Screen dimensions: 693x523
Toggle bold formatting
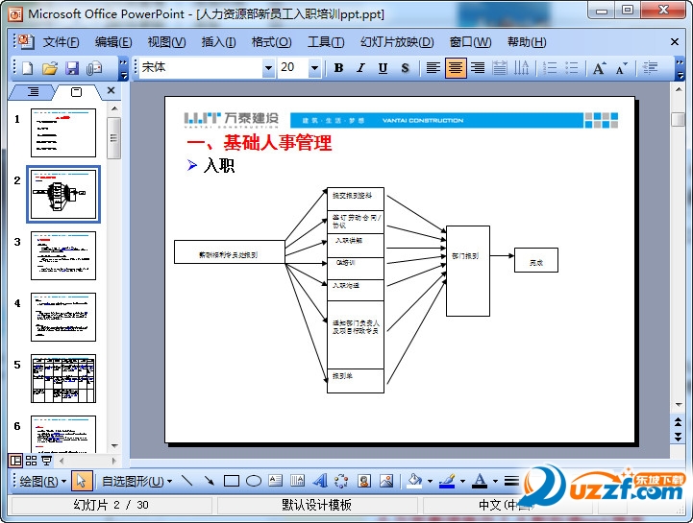(x=338, y=68)
